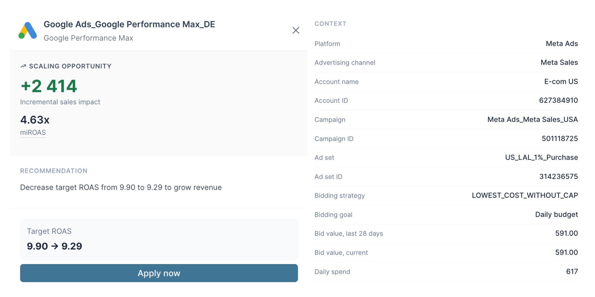
Task: Click the Campaign value Meta Ads_Meta Sales_USA
Action: coord(533,119)
